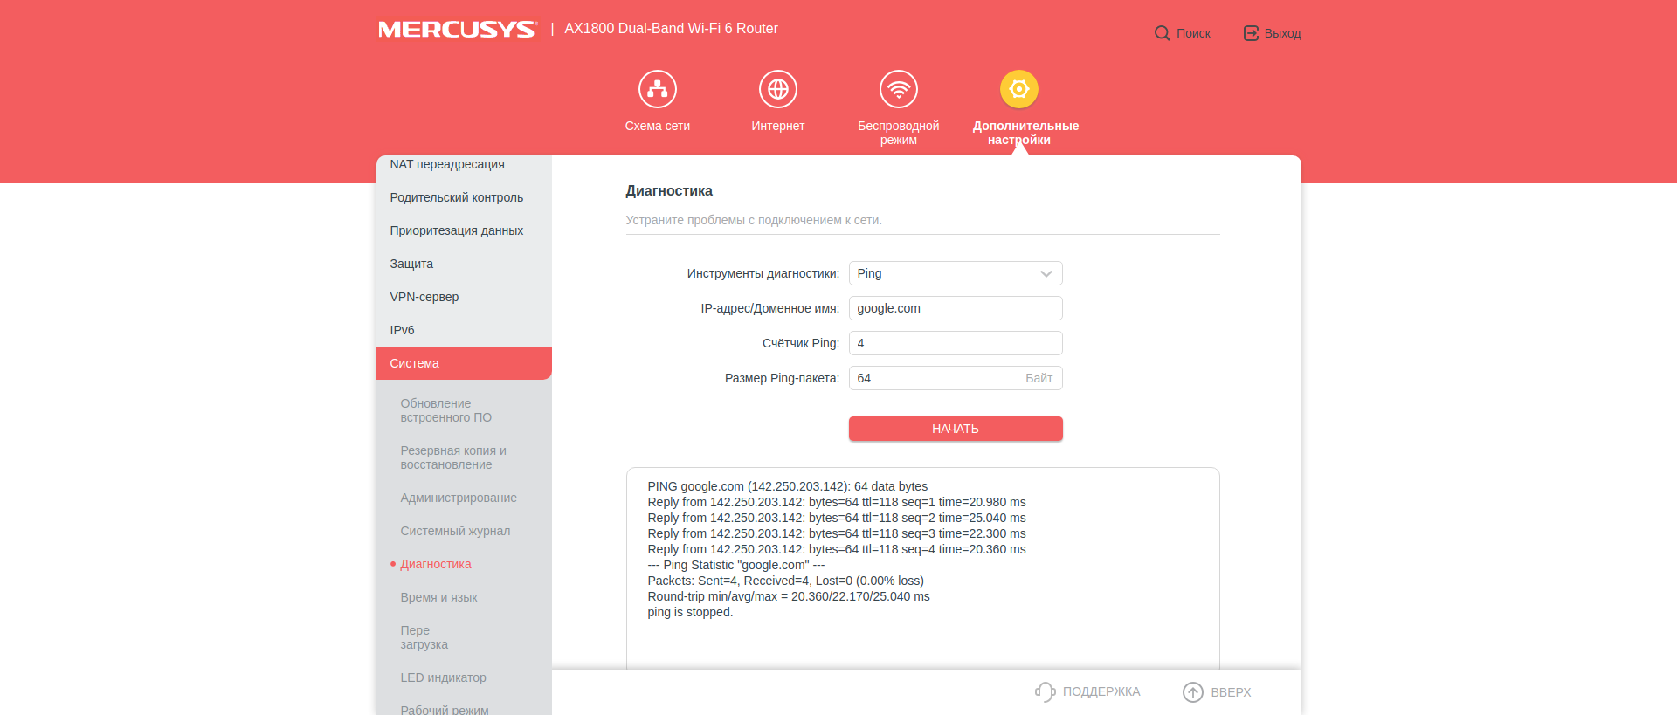Focus the Счётчик Ping input field
Screen dimensions: 1677x715
pyautogui.click(x=955, y=343)
